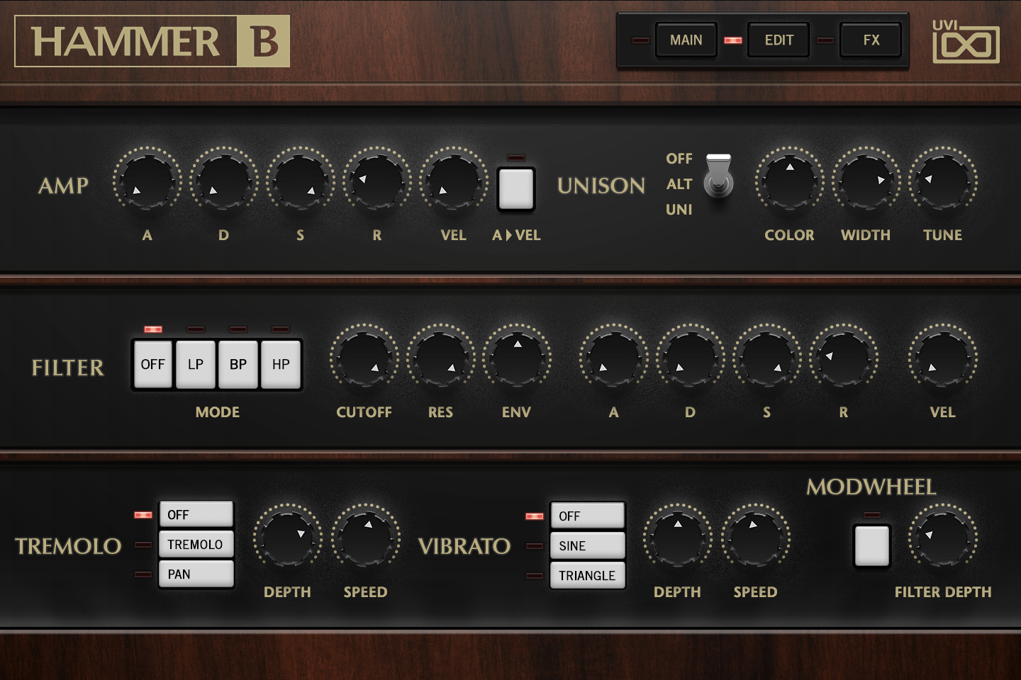
Task: Set tremolo mode to OFF
Action: click(x=196, y=514)
